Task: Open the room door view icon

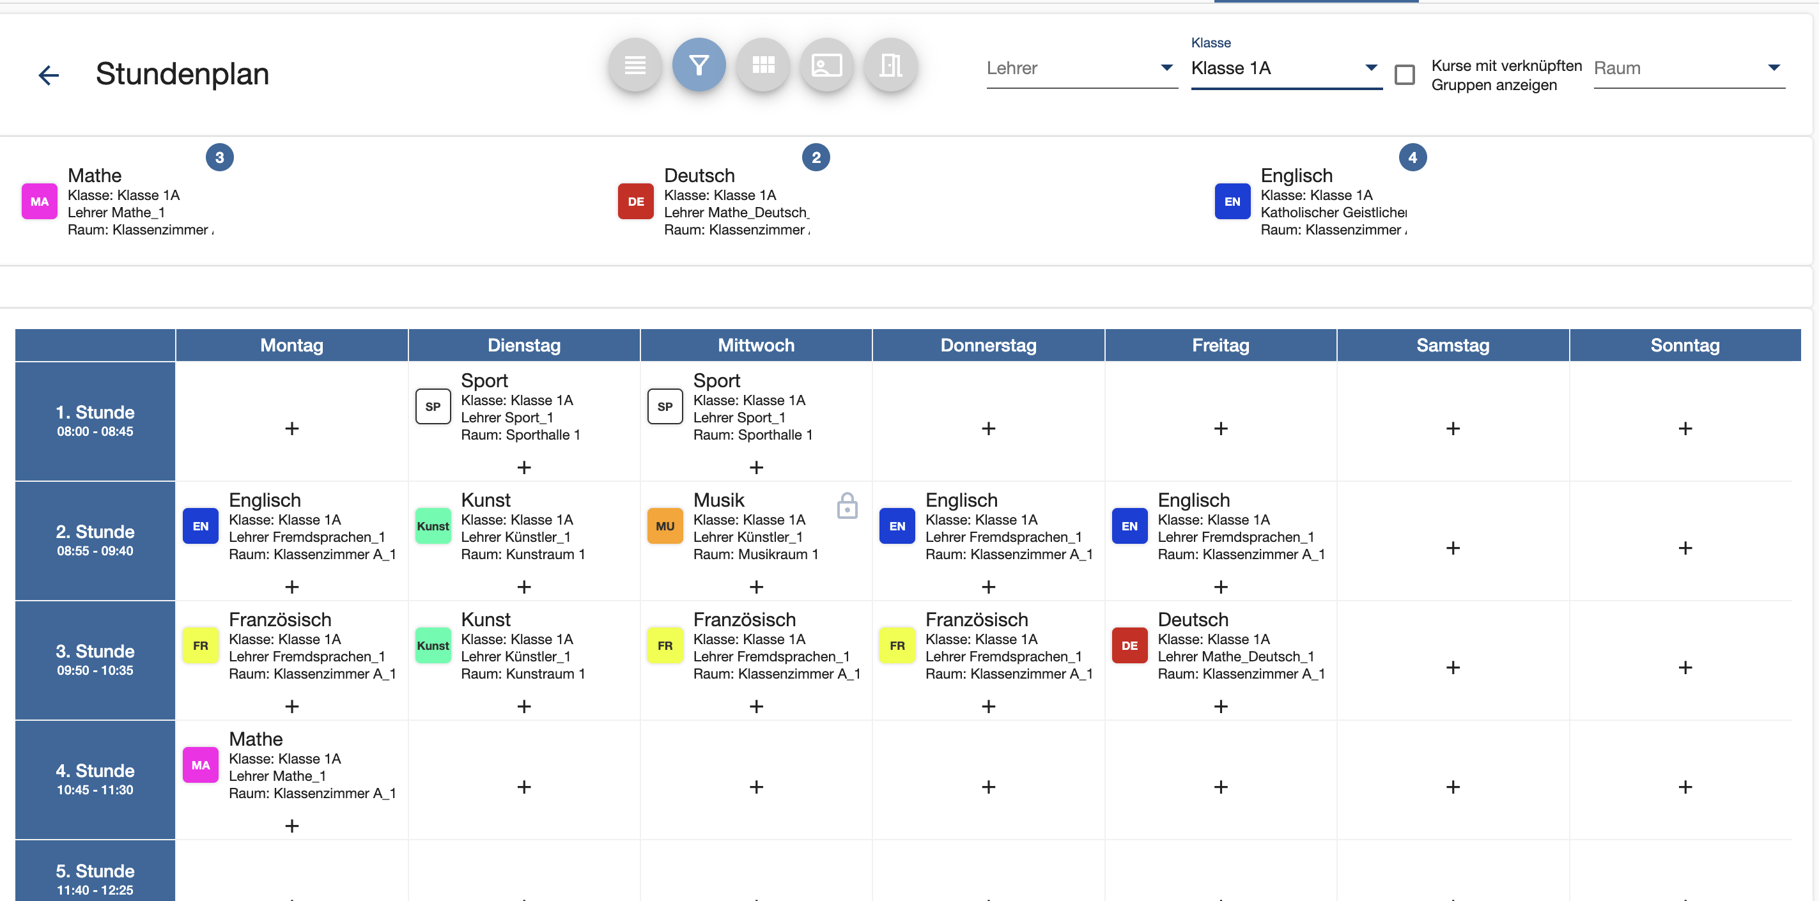Action: [891, 66]
